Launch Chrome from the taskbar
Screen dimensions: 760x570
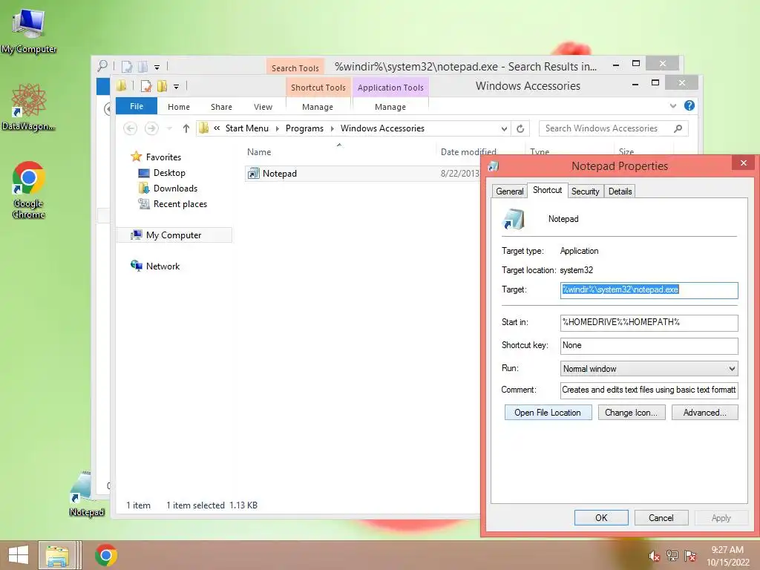(106, 555)
